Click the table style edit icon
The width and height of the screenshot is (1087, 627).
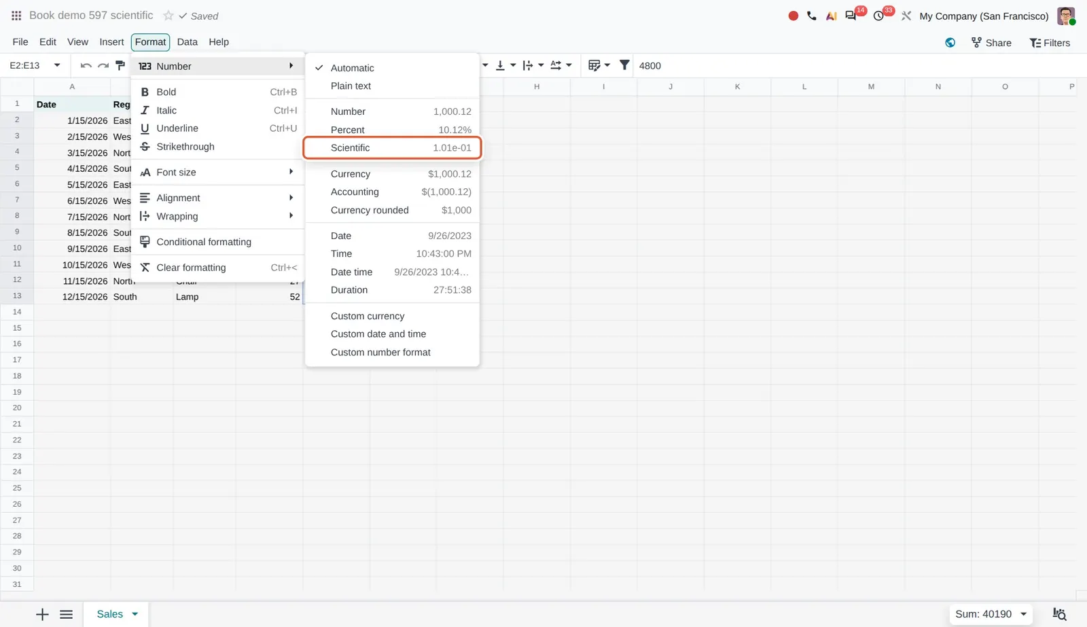(x=594, y=66)
